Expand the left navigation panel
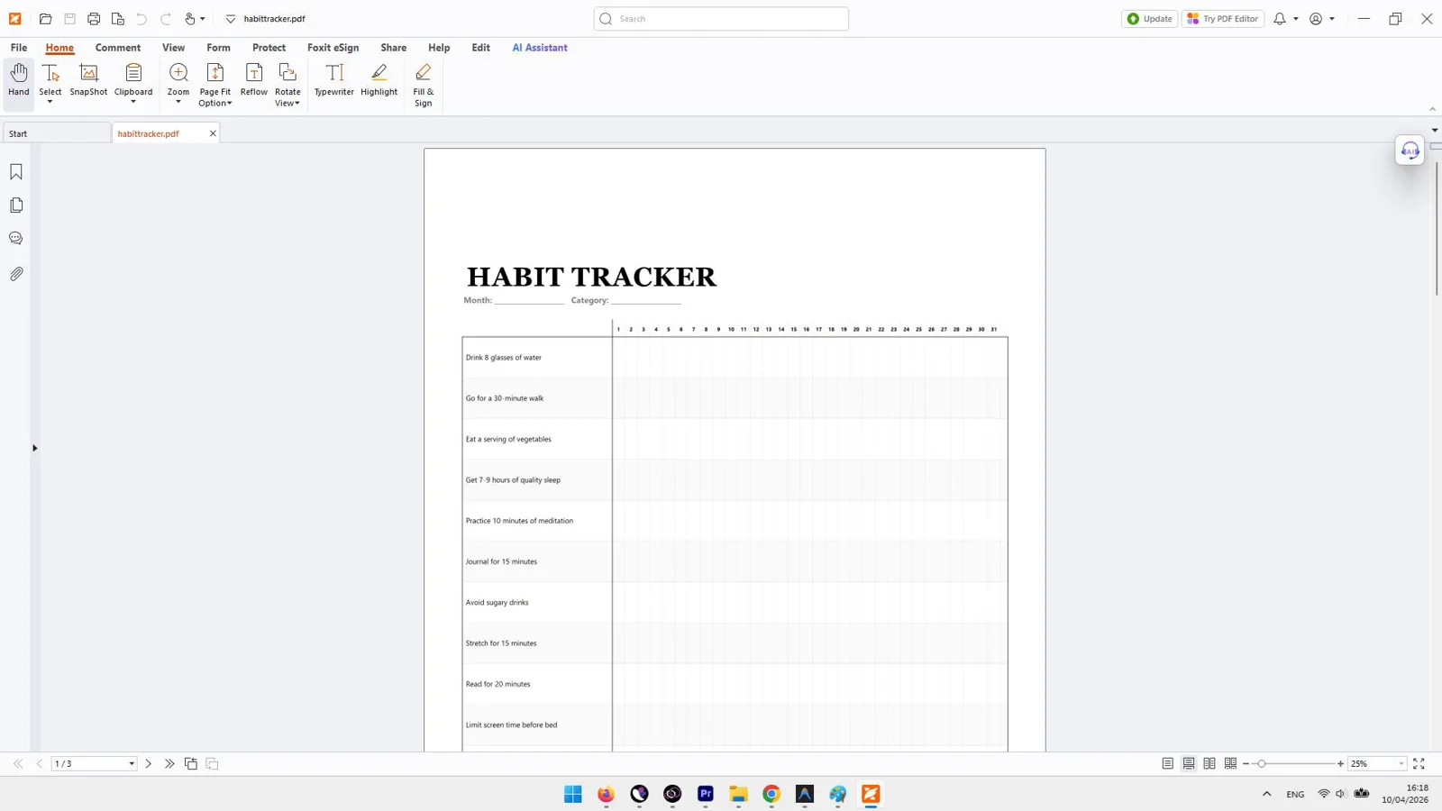 pos(34,448)
